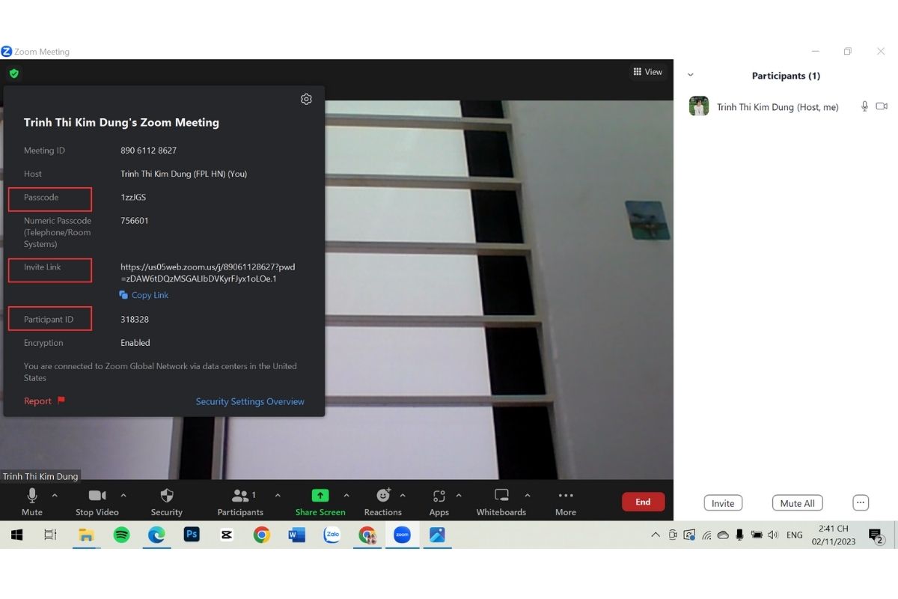Open the Apps panel

click(439, 502)
